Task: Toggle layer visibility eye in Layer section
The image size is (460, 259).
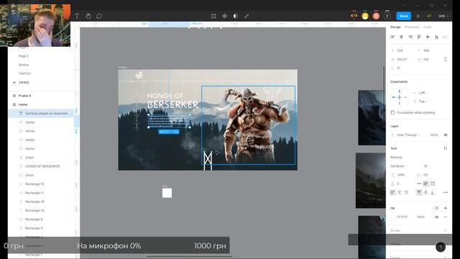Action: click(x=446, y=135)
